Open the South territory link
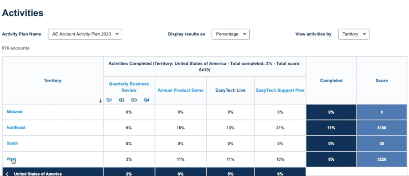This screenshot has height=176, width=409. click(x=12, y=143)
